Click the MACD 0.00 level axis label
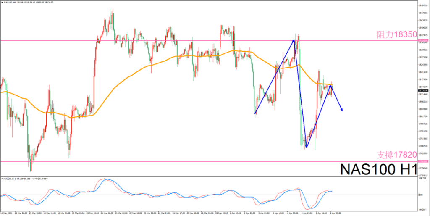This screenshot has width=430, height=216. [421, 195]
